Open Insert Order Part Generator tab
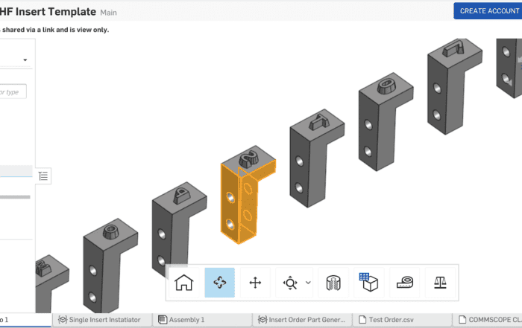Image resolution: width=522 pixels, height=328 pixels. pos(302,320)
